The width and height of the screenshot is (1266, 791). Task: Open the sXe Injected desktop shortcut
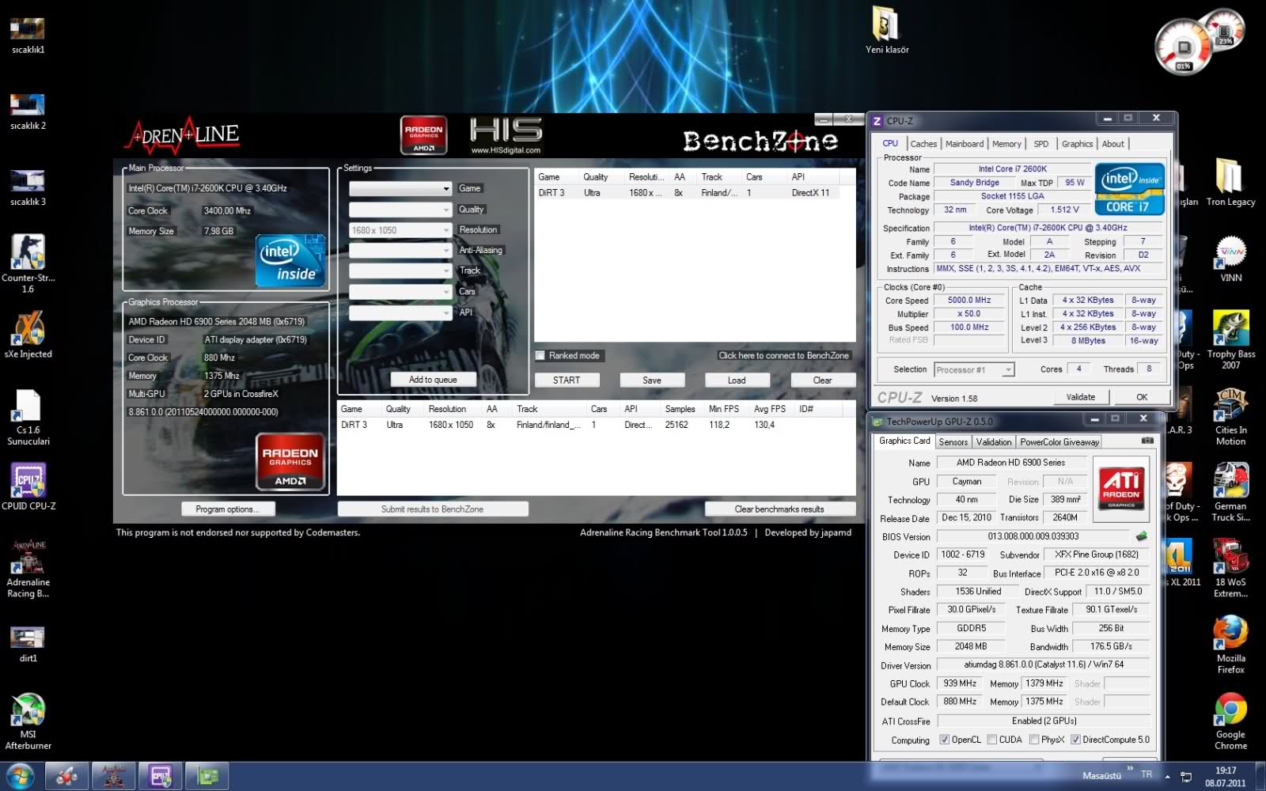(x=28, y=334)
